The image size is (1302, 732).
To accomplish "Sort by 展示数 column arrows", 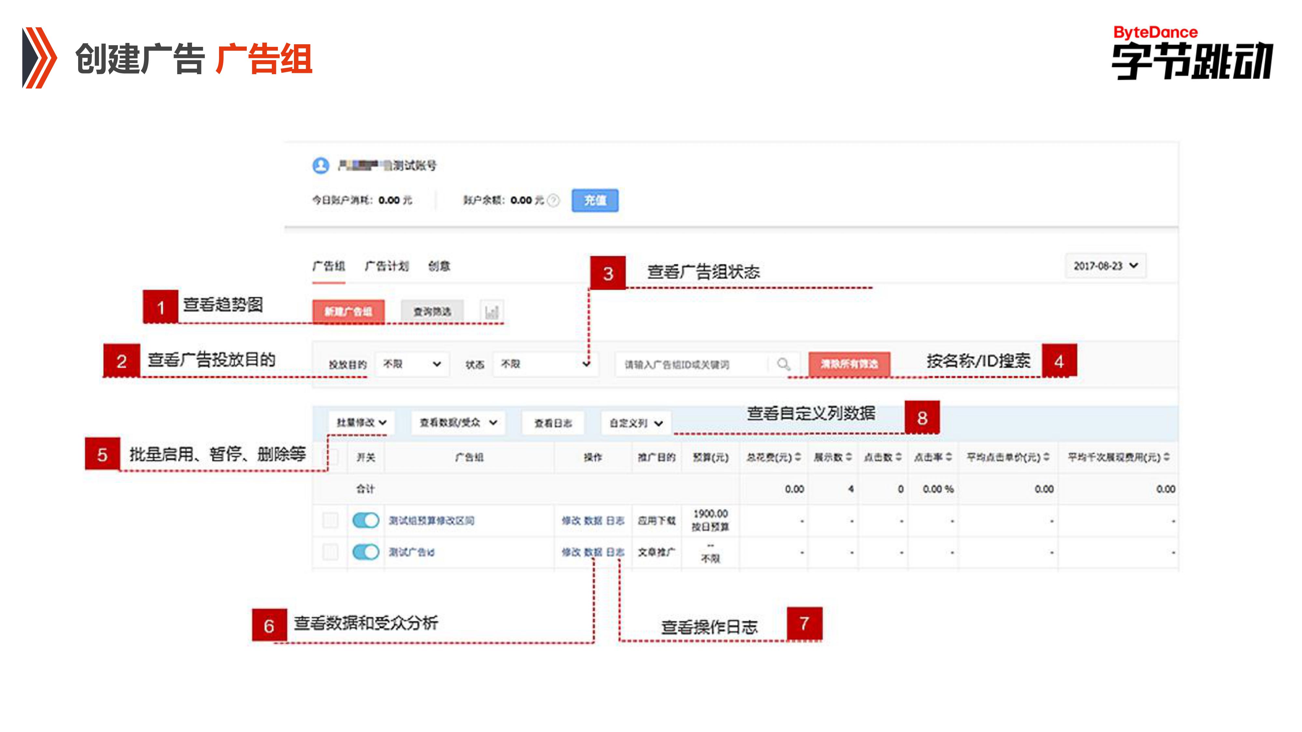I will click(849, 457).
